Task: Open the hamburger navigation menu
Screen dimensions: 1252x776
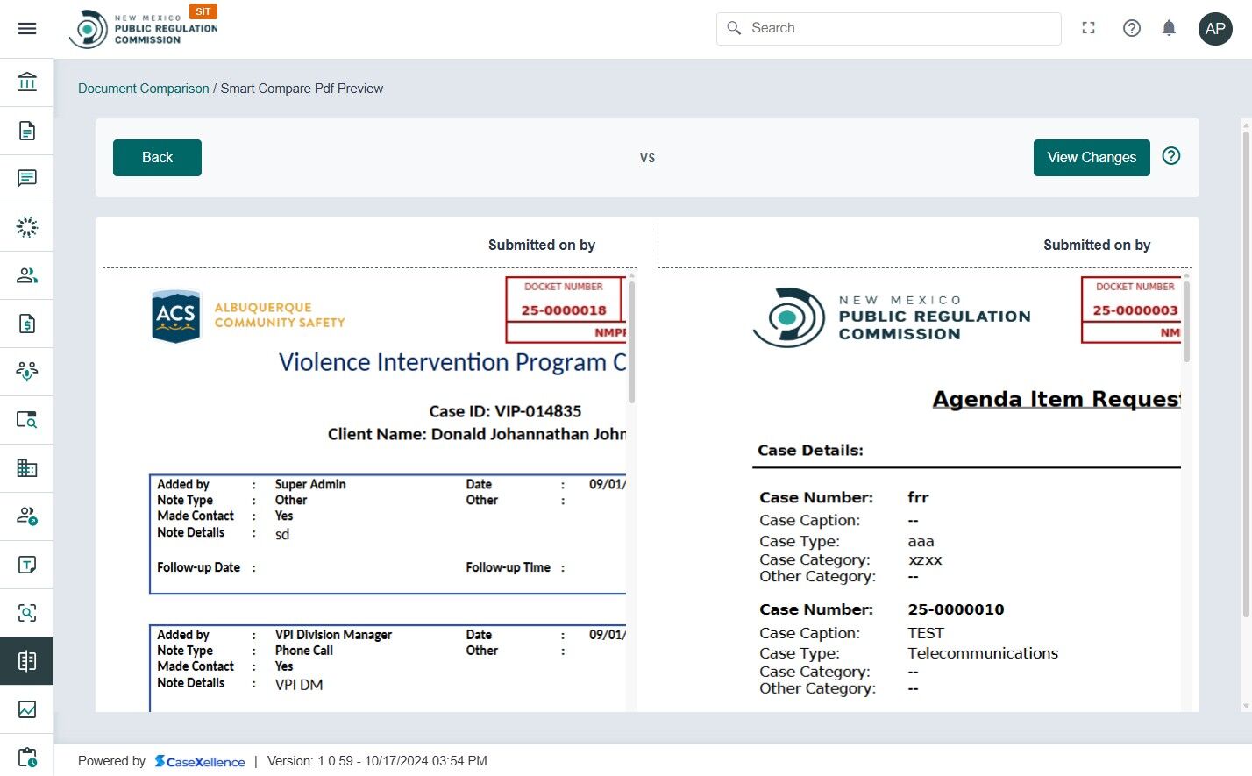Action: [27, 29]
